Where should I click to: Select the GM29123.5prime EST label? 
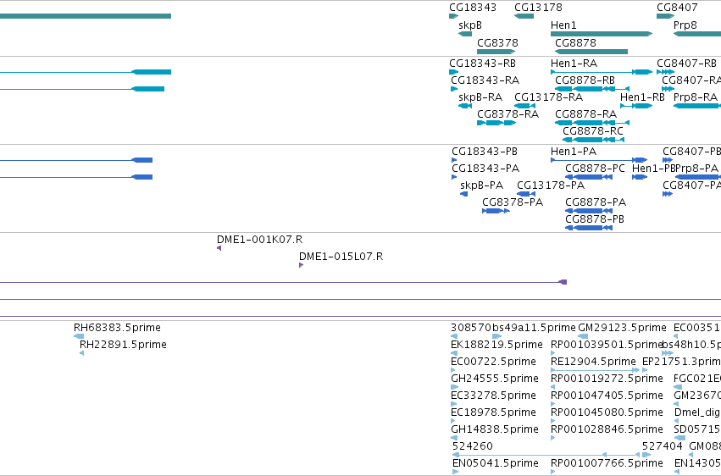tap(622, 328)
